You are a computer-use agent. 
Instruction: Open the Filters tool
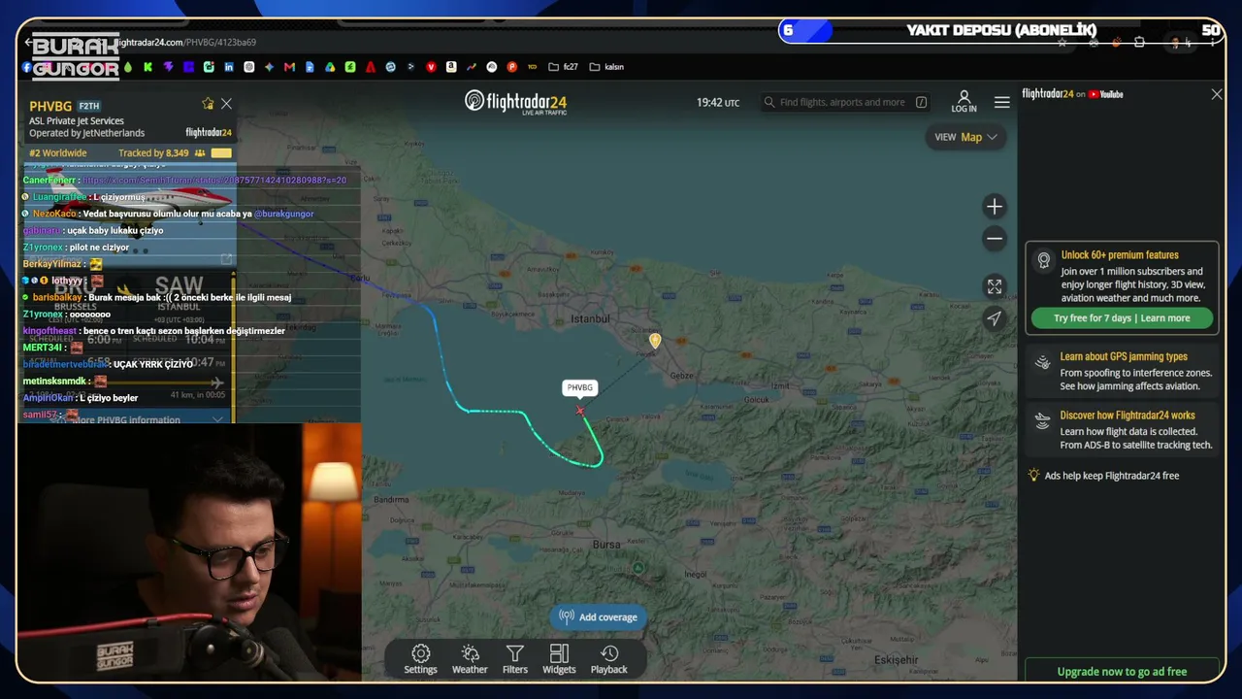pos(515,659)
